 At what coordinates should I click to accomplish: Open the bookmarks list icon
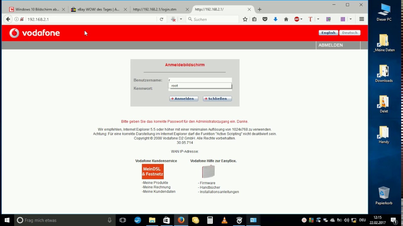click(254, 19)
